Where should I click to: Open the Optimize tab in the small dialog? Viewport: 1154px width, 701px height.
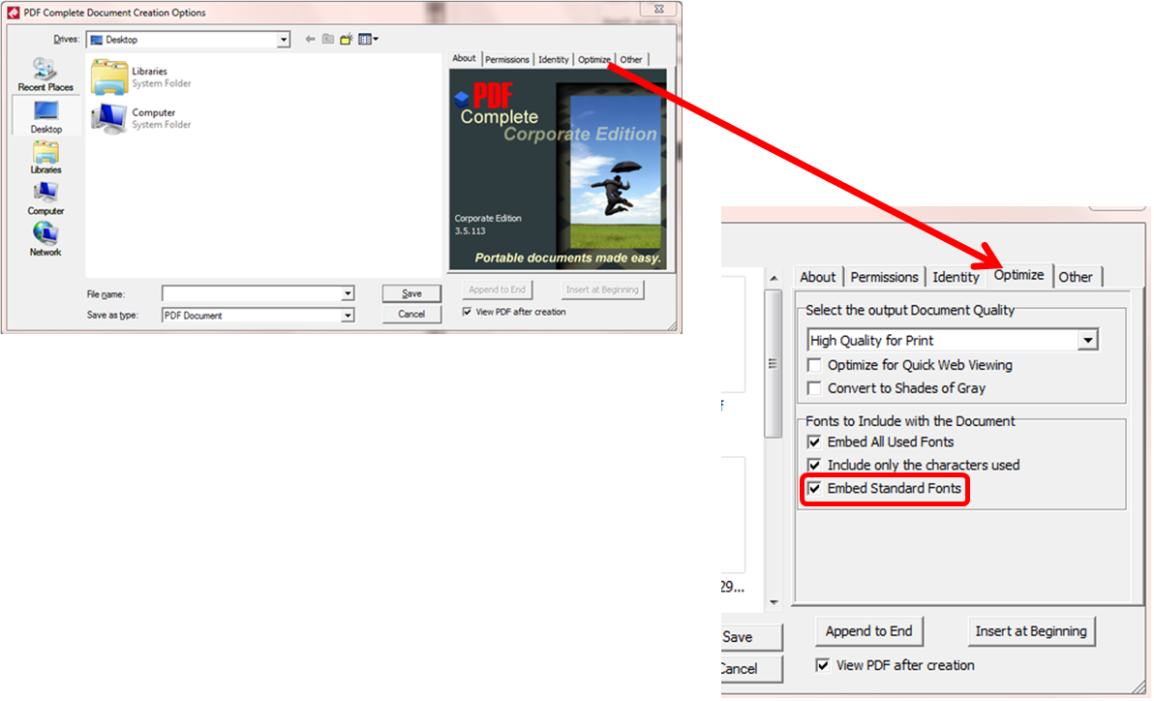(x=593, y=60)
